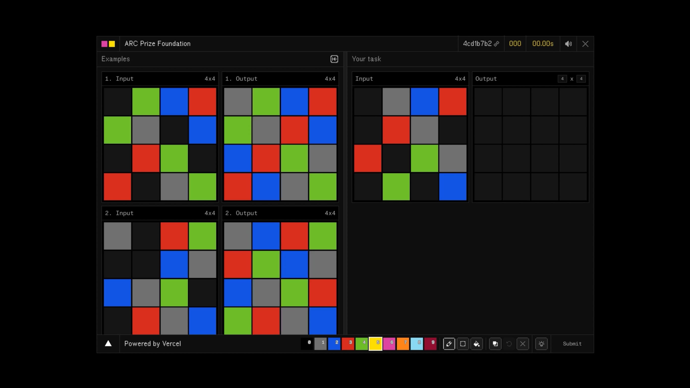Image resolution: width=690 pixels, height=388 pixels.
Task: Click the clear grid X tool icon
Action: 523,344
